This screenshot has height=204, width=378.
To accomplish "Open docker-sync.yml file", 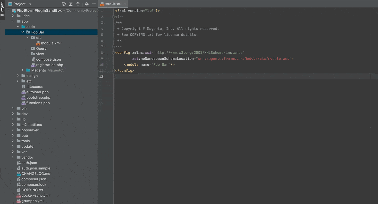I will pyautogui.click(x=35, y=195).
